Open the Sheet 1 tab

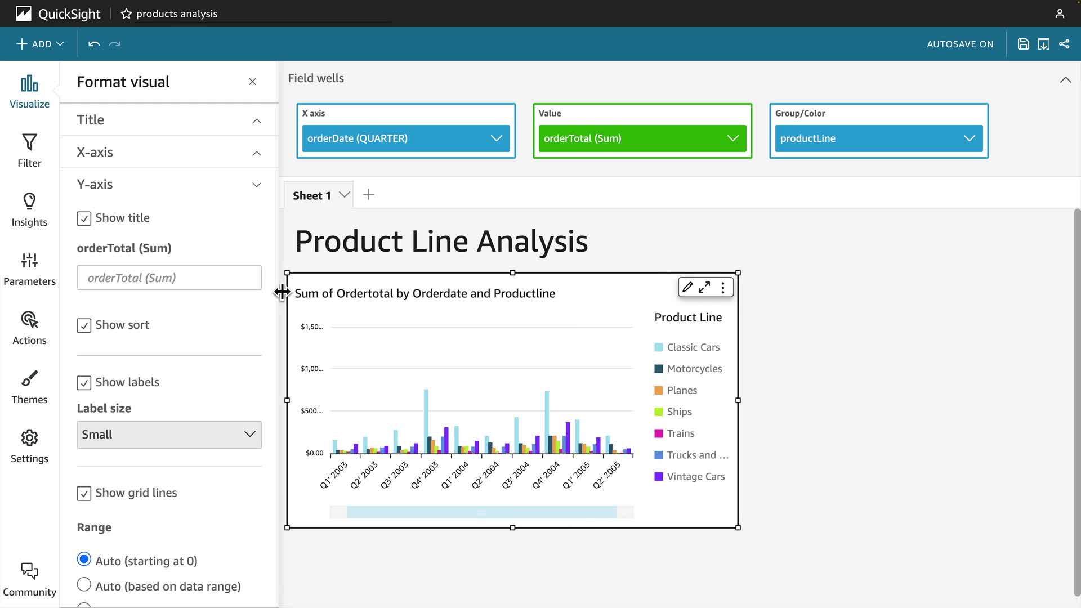[x=311, y=195]
